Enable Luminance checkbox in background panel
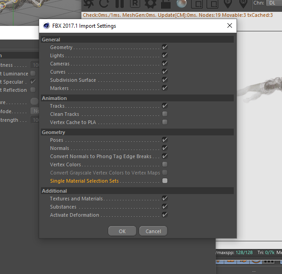Viewport: 282px width, 274px height. pyautogui.click(x=33, y=73)
